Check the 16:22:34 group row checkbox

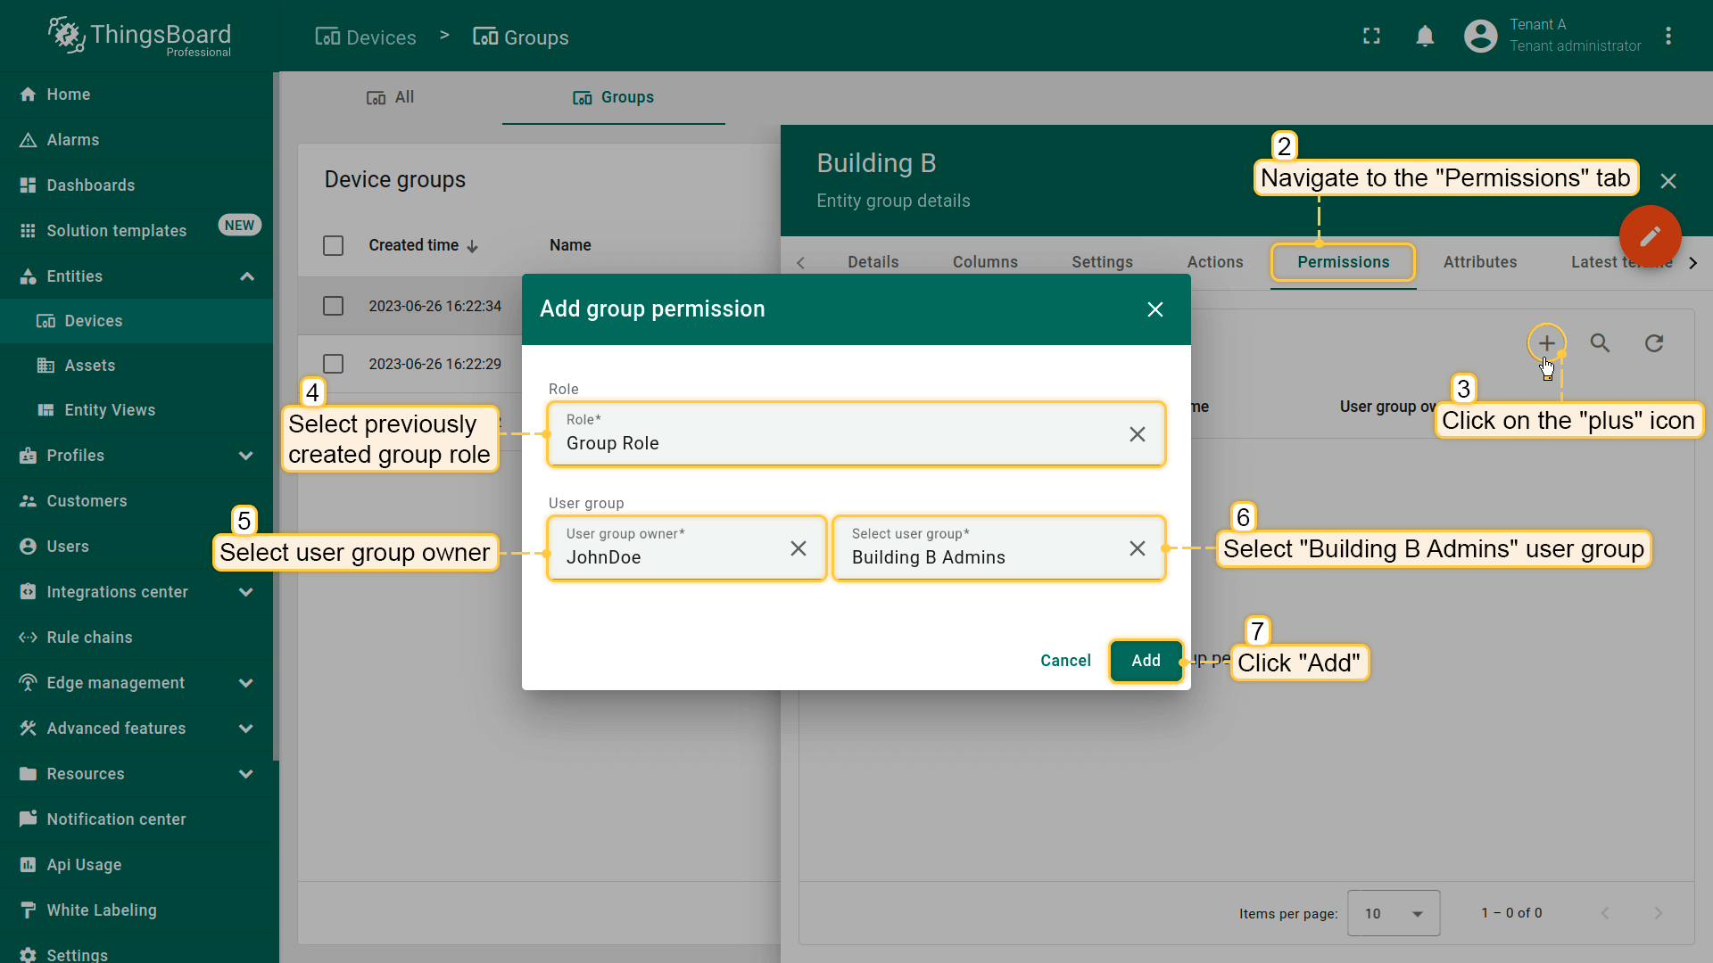pyautogui.click(x=333, y=306)
